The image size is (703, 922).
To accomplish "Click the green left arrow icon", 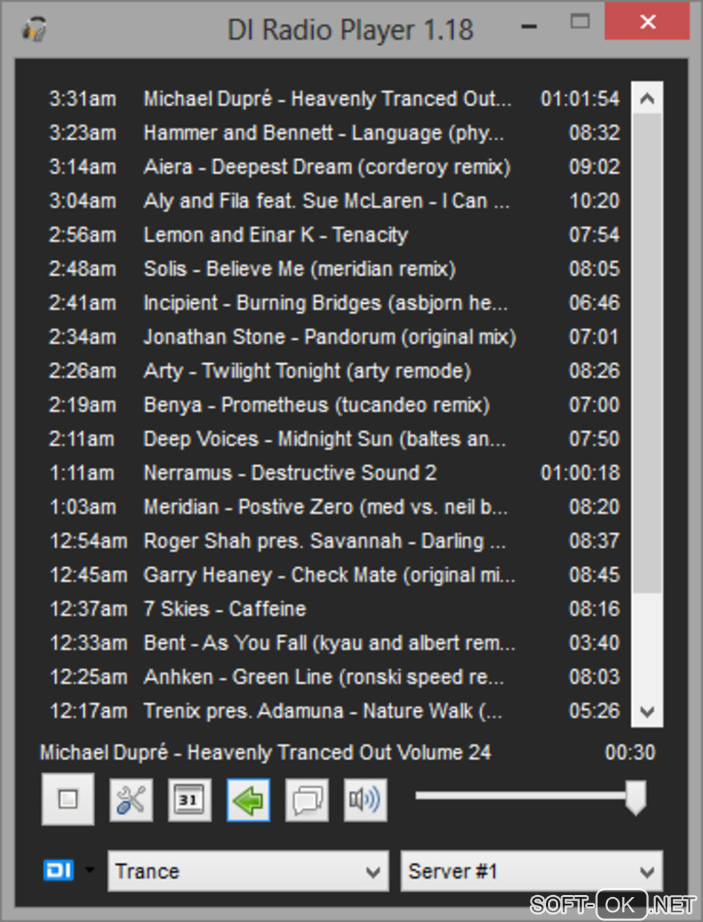I will 248,800.
